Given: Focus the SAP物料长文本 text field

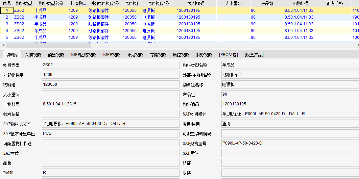Looking at the screenshot, I should pos(111,124).
